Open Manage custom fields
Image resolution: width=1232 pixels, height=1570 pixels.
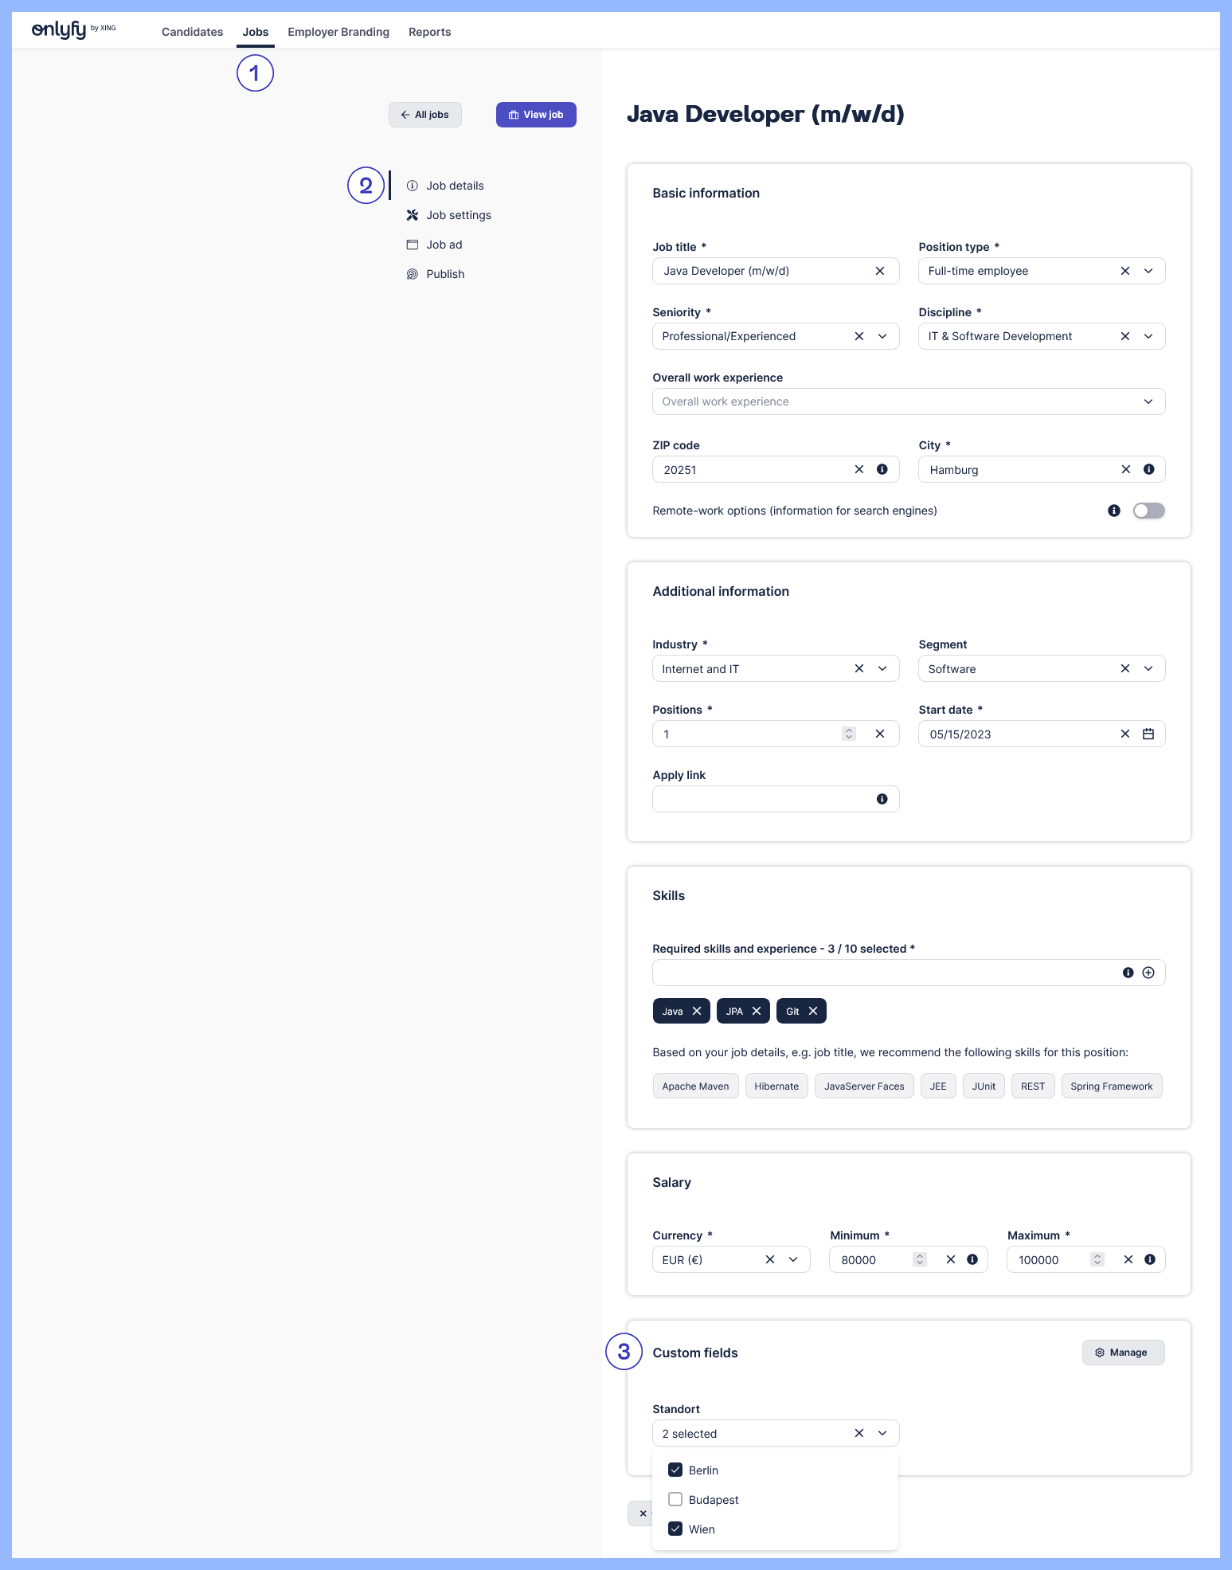(x=1123, y=1353)
